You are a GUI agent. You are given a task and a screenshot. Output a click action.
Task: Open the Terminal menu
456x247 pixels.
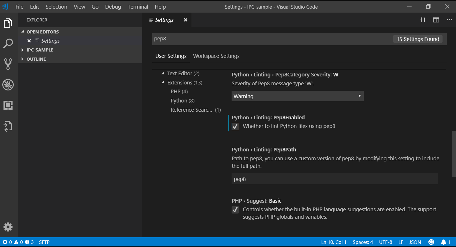click(x=138, y=7)
